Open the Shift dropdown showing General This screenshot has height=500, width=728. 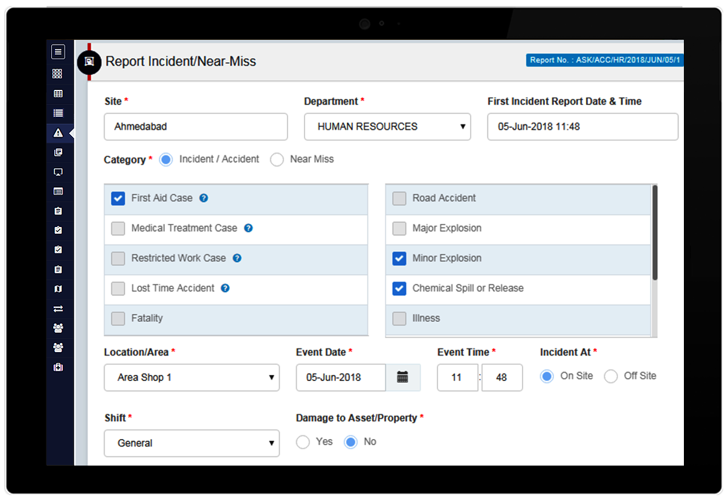click(192, 443)
